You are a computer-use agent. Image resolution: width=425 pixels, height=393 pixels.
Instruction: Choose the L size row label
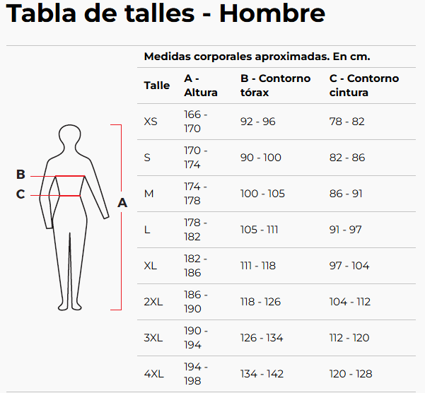[147, 230]
